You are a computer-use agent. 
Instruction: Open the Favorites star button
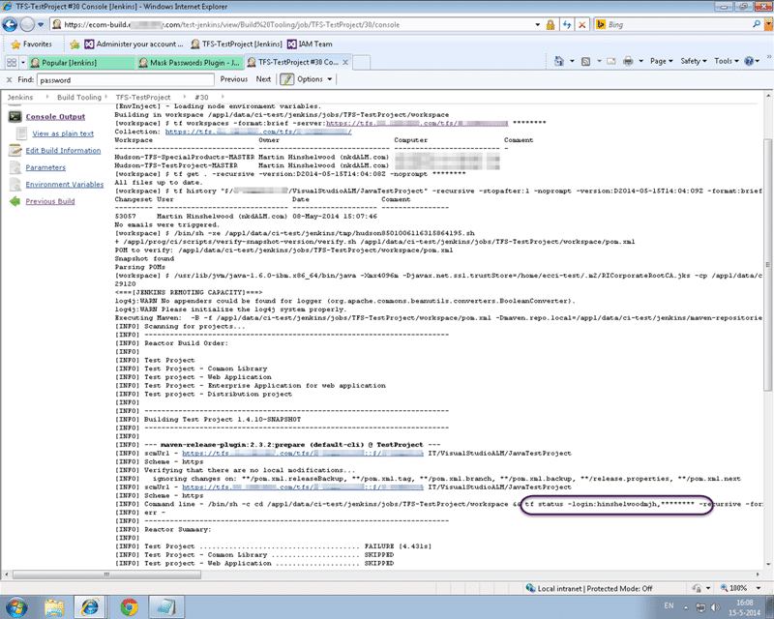pos(31,44)
